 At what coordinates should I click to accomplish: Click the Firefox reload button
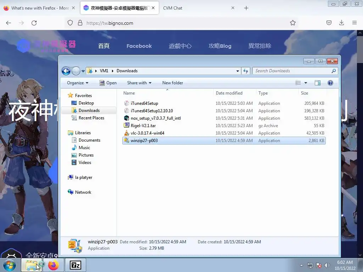pos(34,23)
